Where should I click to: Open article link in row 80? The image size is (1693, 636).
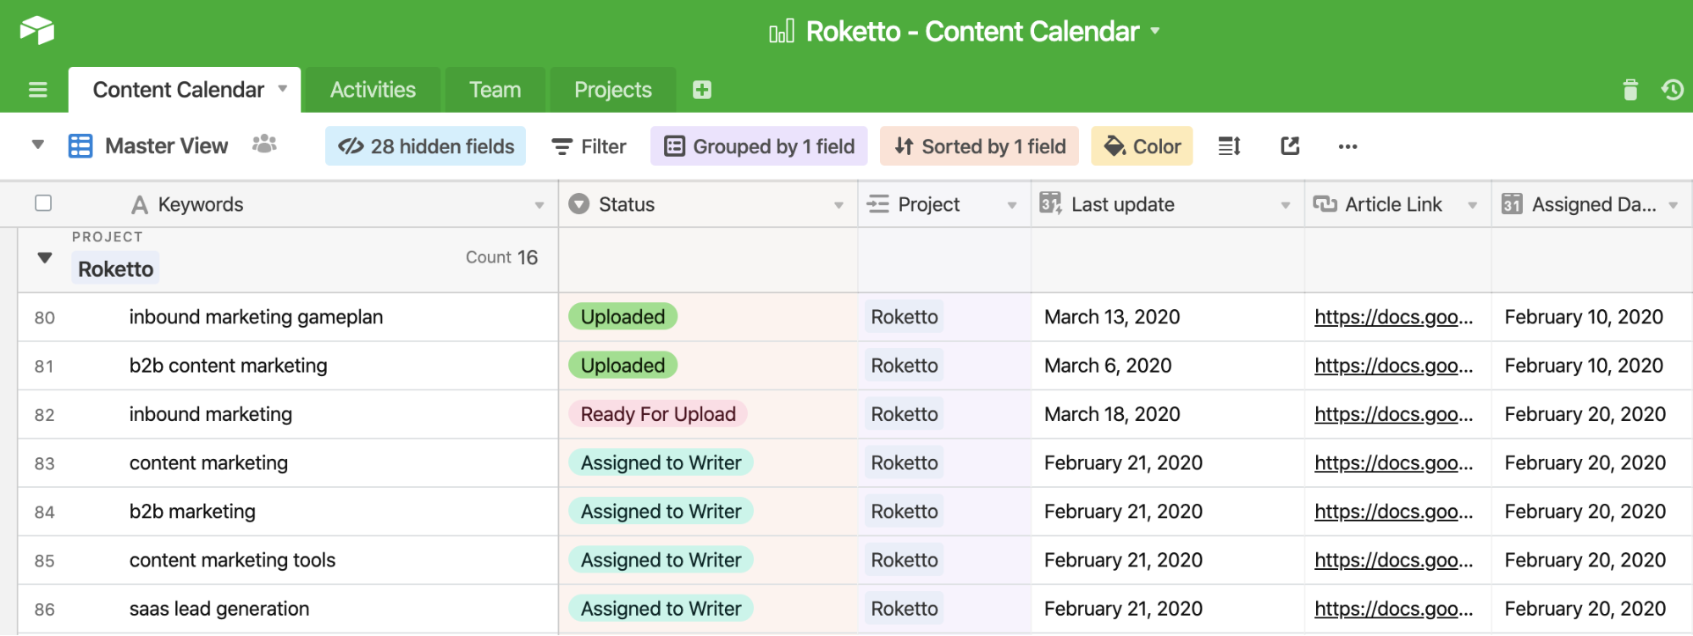pyautogui.click(x=1392, y=317)
